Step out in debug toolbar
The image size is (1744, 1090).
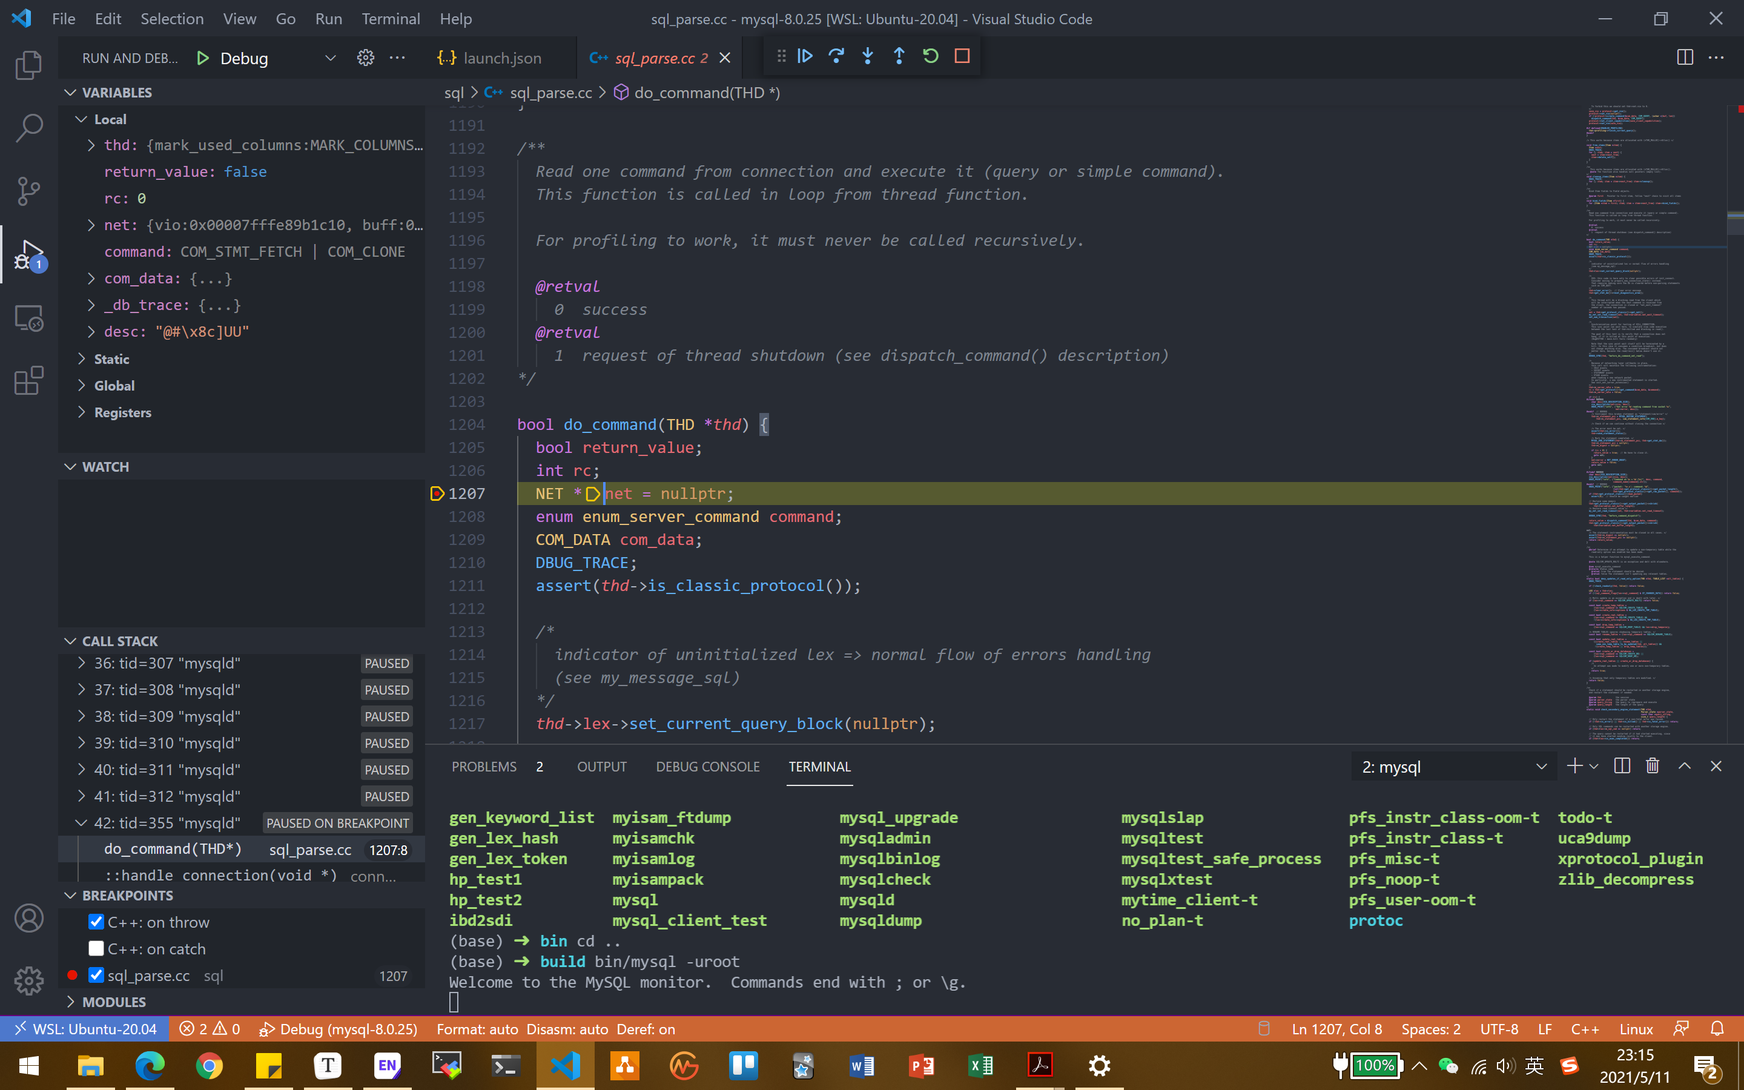899,56
